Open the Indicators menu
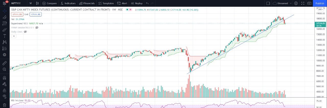The height and width of the screenshot is (108, 327). [68, 3]
